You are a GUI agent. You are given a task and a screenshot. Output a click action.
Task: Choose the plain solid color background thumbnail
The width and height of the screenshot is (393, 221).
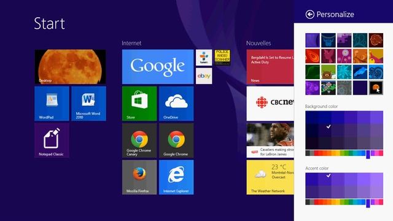pyautogui.click(x=360, y=88)
